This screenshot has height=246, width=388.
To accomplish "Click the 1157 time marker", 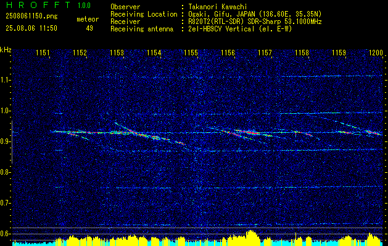I will click(265, 52).
